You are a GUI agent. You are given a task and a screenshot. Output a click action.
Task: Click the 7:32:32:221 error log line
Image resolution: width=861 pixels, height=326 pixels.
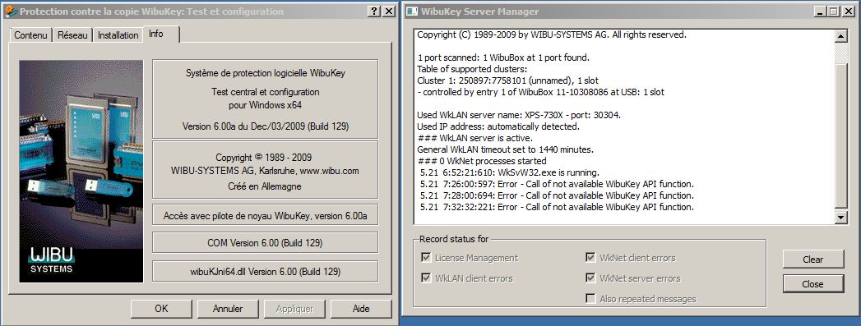click(556, 207)
